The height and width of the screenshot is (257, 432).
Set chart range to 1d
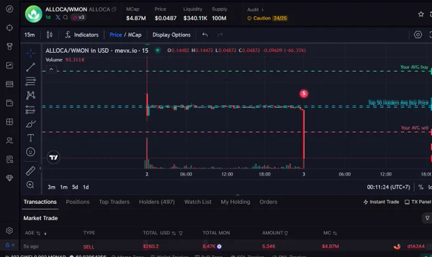click(86, 187)
